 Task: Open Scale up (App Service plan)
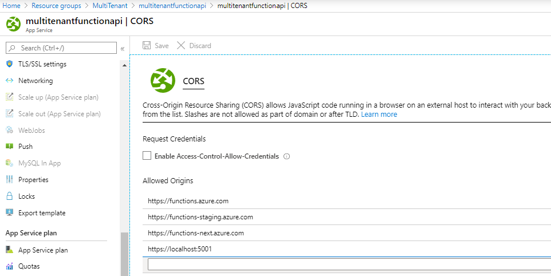[x=58, y=97]
